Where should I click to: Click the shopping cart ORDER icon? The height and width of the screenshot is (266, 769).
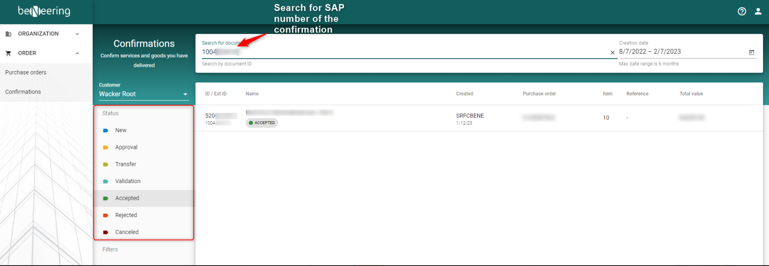[x=8, y=53]
